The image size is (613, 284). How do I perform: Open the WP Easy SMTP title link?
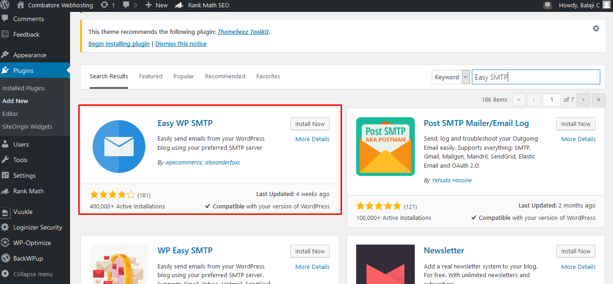[185, 250]
